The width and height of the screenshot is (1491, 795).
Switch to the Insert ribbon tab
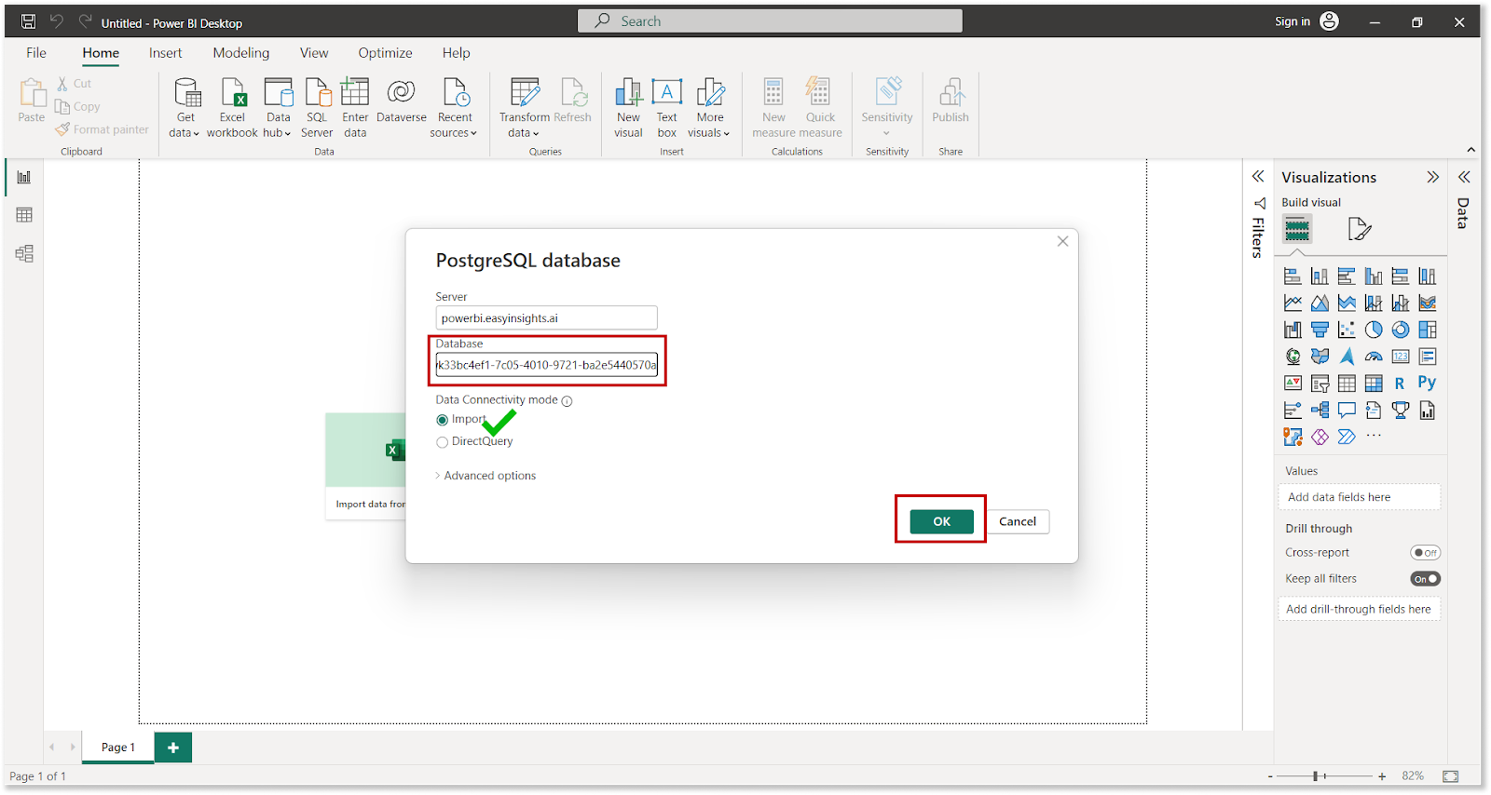(166, 53)
